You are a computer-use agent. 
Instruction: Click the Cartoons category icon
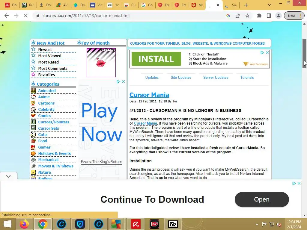coord(34,103)
